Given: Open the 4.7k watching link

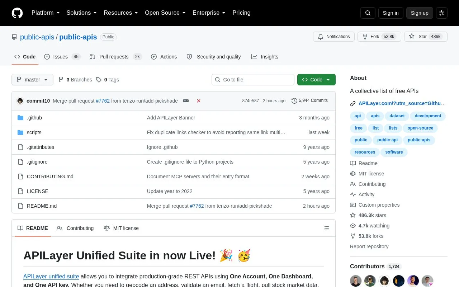Looking at the screenshot, I should (x=370, y=226).
